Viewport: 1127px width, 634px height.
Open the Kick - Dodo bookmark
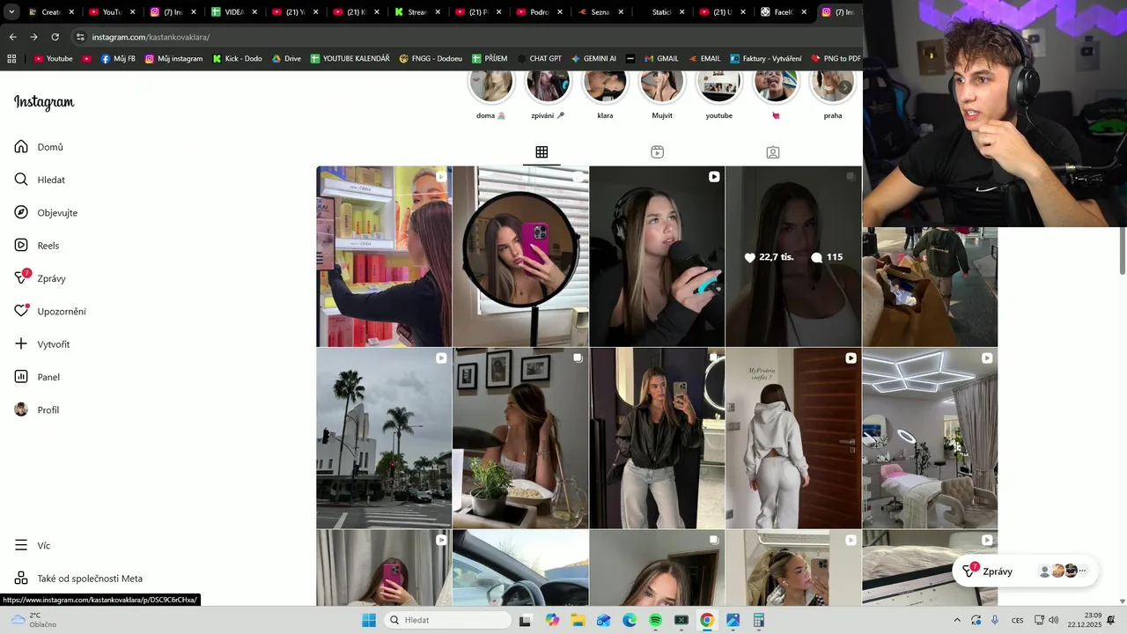(x=237, y=59)
